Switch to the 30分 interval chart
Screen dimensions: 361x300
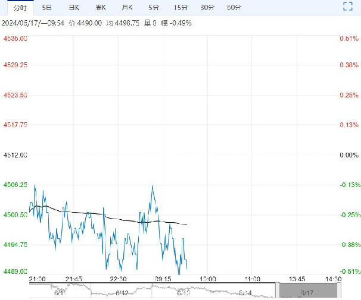207,8
